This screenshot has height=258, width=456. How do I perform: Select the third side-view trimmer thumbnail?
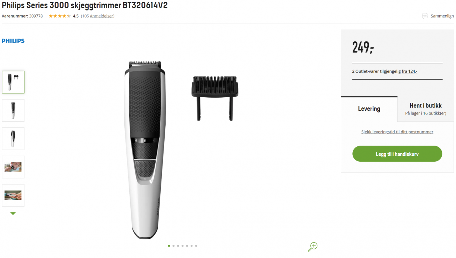point(13,139)
